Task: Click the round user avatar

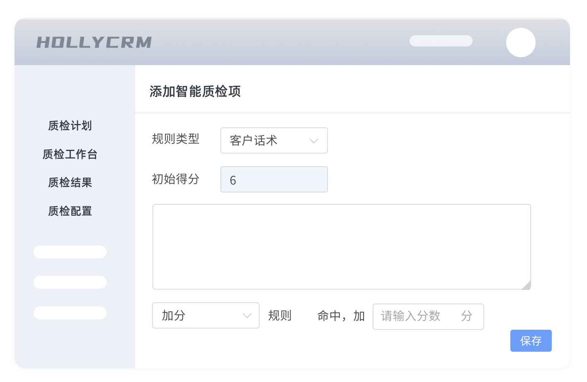Action: point(521,42)
